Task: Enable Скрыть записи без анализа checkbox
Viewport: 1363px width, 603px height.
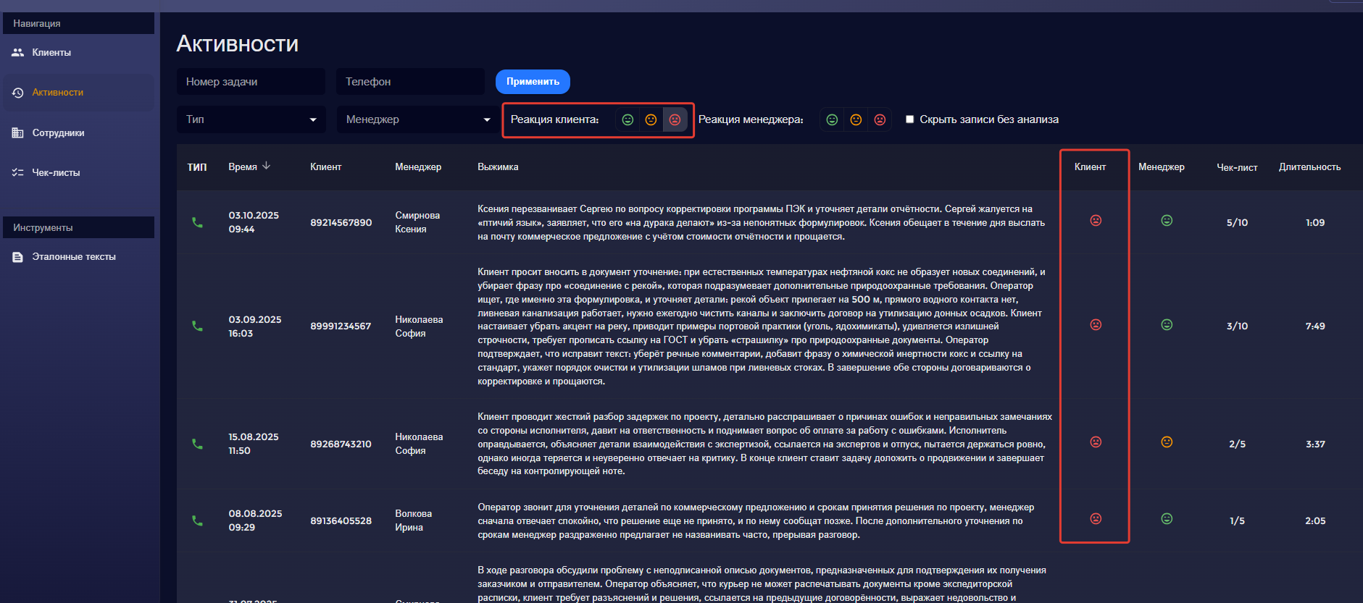Action: click(909, 119)
